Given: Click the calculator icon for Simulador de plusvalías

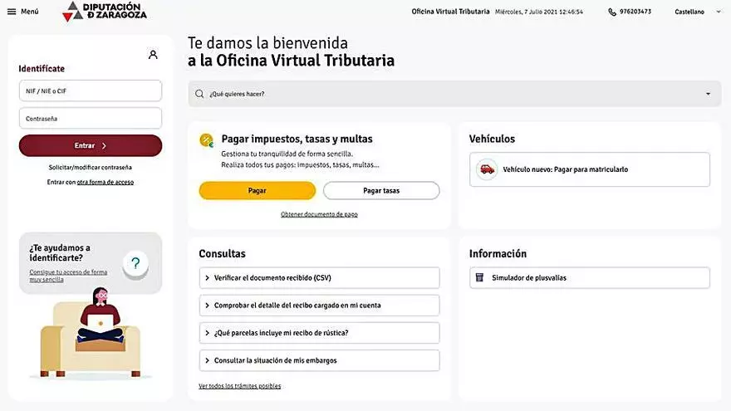Looking at the screenshot, I should click(x=480, y=277).
